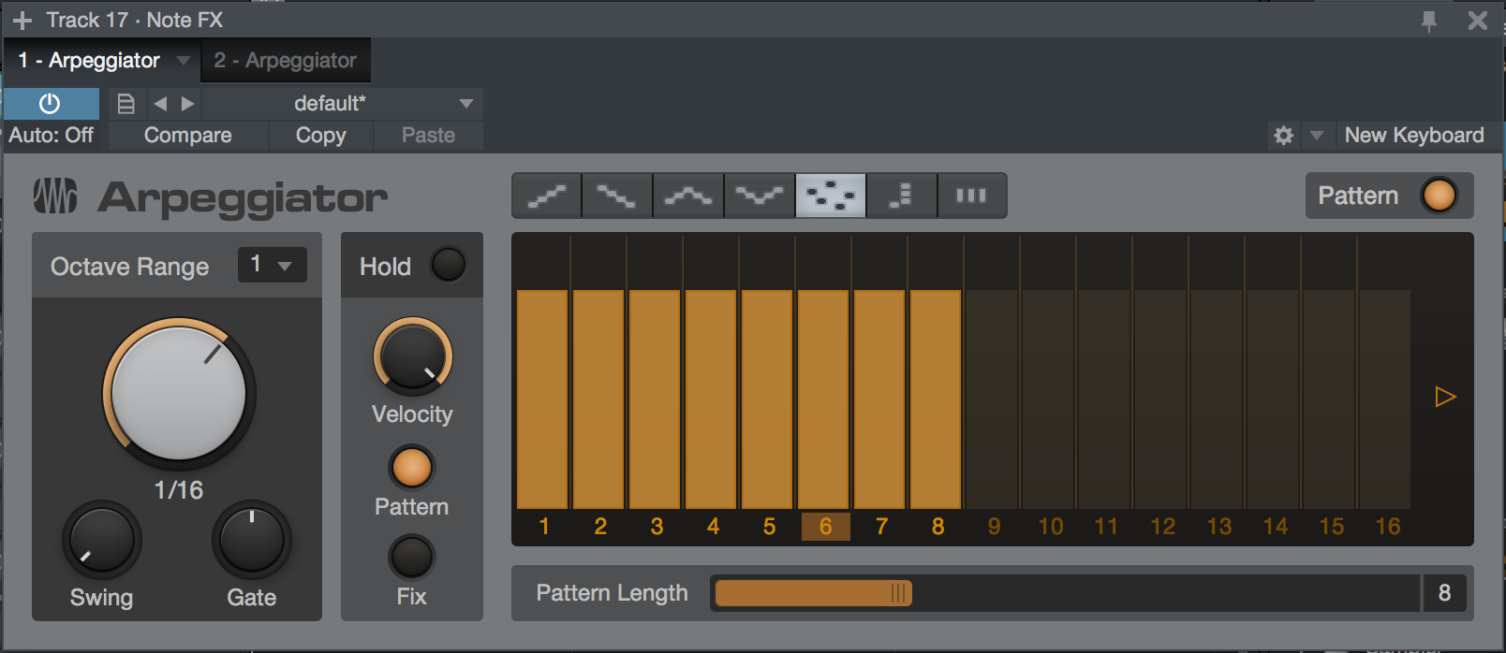
Task: Toggle the Pattern button below Velocity
Action: click(x=412, y=468)
